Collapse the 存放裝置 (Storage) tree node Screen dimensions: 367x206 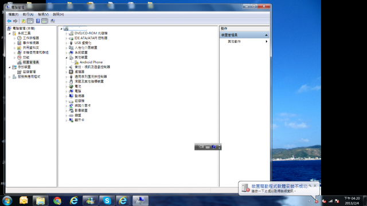(x=10, y=68)
